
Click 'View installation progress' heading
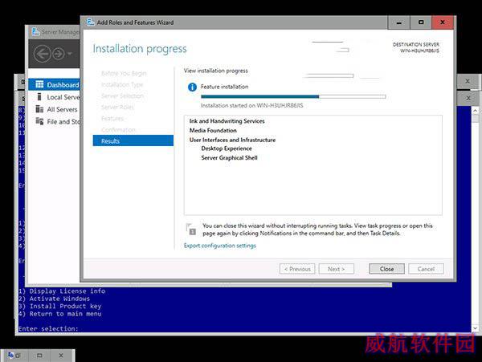coord(216,71)
